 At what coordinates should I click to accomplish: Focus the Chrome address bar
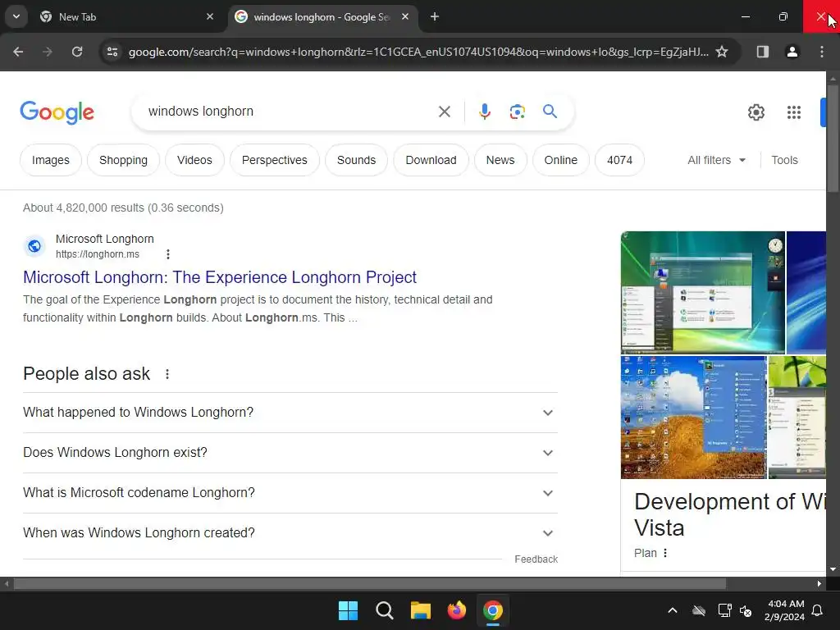tap(418, 52)
